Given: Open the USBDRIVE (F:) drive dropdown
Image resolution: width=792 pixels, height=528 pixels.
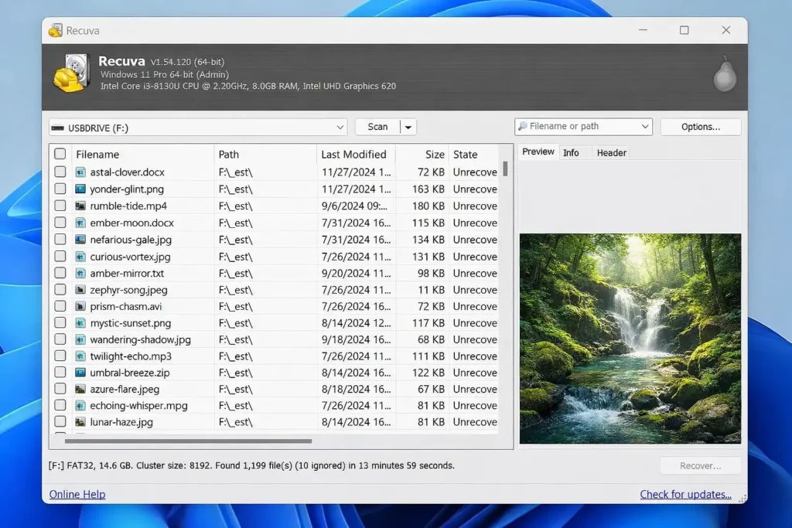Looking at the screenshot, I should point(197,127).
